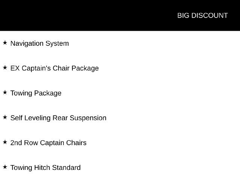Tap the star bullet for Towing Package
This screenshot has height=180, width=240.
click(x=5, y=93)
